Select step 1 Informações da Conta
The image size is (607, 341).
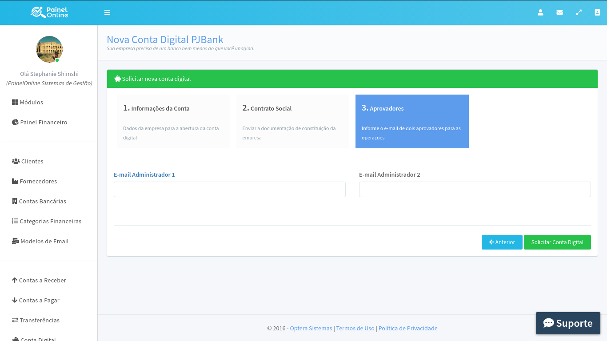tap(173, 121)
